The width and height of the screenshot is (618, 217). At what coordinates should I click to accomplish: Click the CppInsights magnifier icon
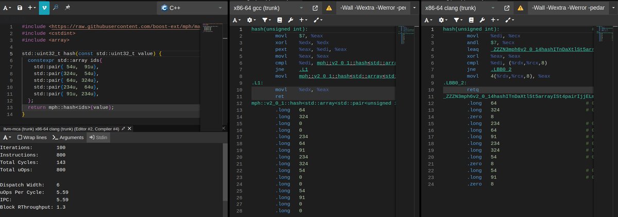click(56, 8)
